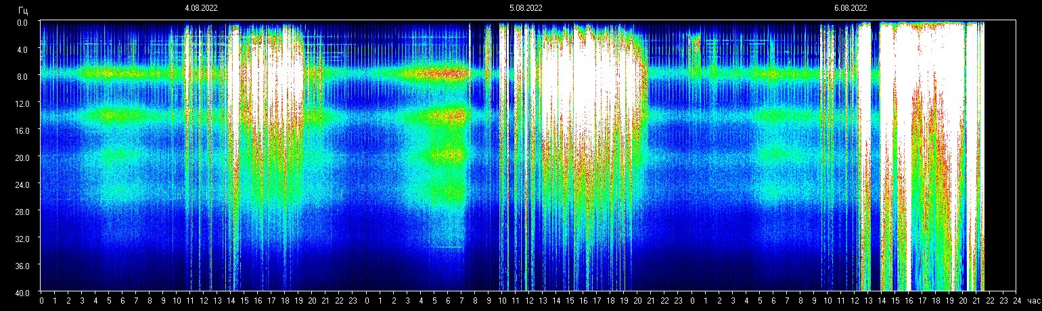Click the 5.08.2022 date label
The image size is (1042, 311).
pyautogui.click(x=526, y=8)
